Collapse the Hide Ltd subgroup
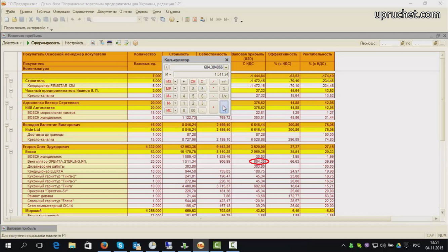 tap(11, 130)
